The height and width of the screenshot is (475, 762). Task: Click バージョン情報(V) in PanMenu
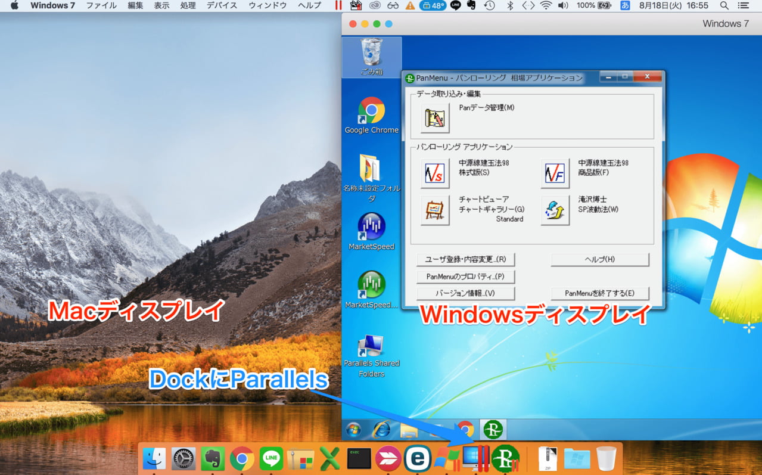click(465, 293)
